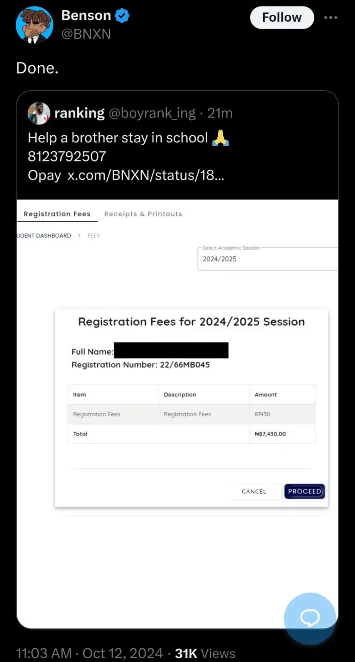355x662 pixels.
Task: Choose 2024/2025 in the session selector
Action: click(x=220, y=259)
